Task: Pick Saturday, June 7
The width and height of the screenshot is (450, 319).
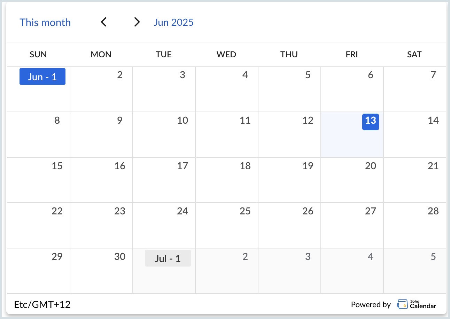Action: click(414, 89)
